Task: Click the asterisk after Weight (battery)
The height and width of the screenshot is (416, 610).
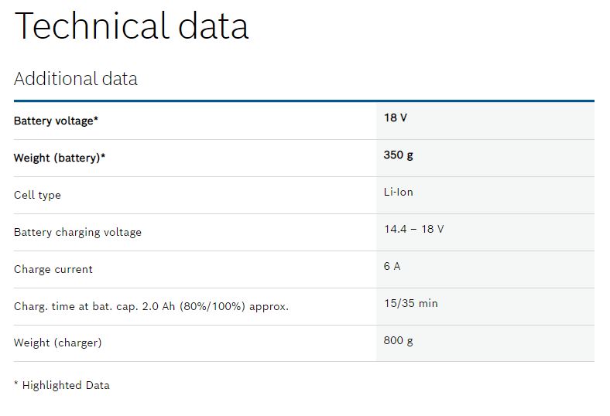Action: (103, 155)
